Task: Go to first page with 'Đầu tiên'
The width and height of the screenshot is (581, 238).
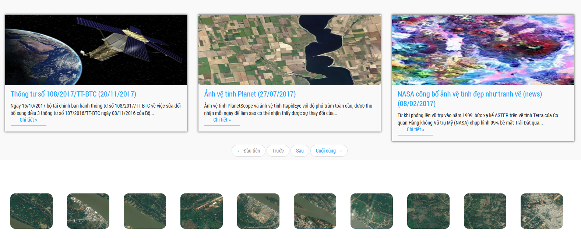Action: (x=249, y=151)
